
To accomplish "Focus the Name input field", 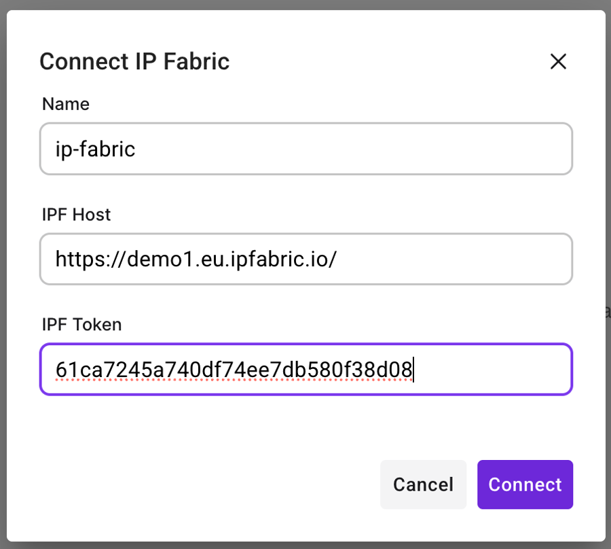I will coord(305,149).
